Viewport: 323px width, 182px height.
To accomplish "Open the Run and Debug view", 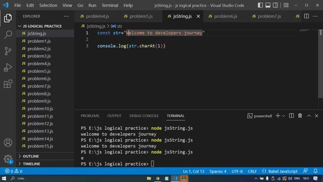I will click(x=8, y=67).
